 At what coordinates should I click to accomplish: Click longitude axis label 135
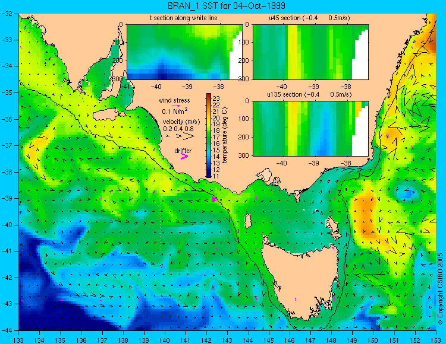point(60,340)
